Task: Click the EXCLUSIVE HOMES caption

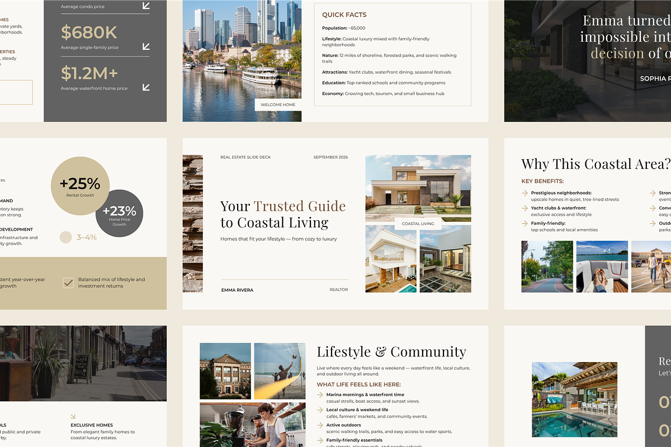Action: click(92, 425)
